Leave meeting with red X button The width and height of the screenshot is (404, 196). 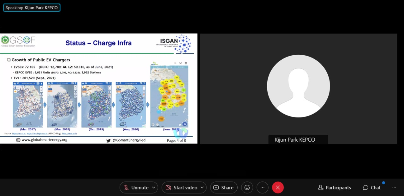pos(278,188)
